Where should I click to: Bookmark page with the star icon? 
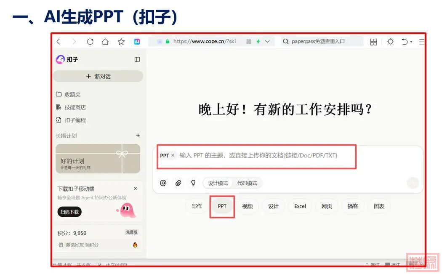tap(121, 42)
